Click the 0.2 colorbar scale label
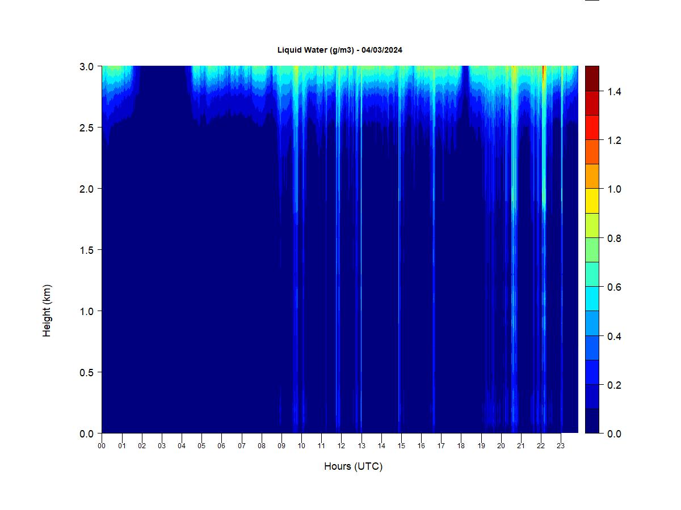Image resolution: width=681 pixels, height=510 pixels. pos(614,385)
